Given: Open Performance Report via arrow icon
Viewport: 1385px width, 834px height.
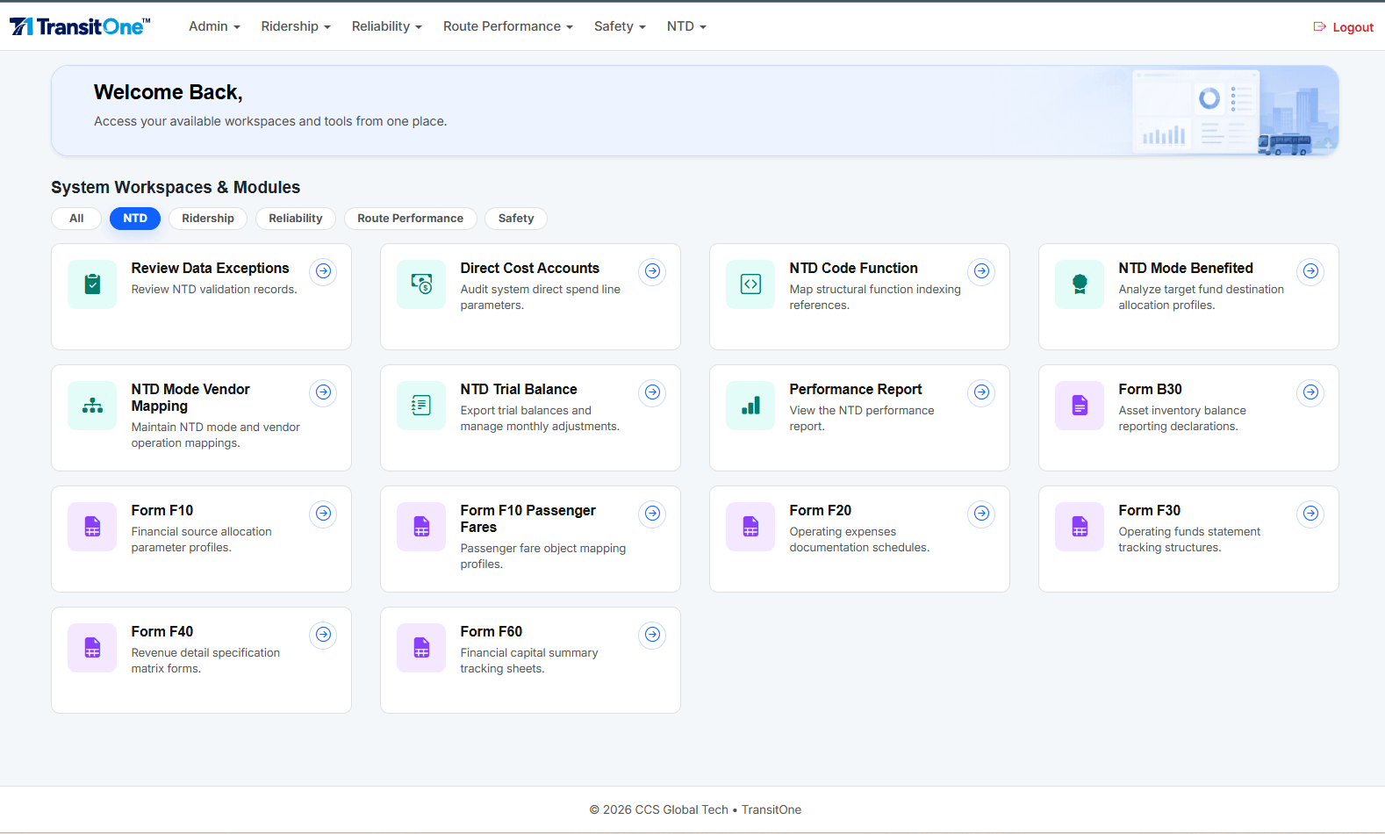Looking at the screenshot, I should (x=982, y=392).
